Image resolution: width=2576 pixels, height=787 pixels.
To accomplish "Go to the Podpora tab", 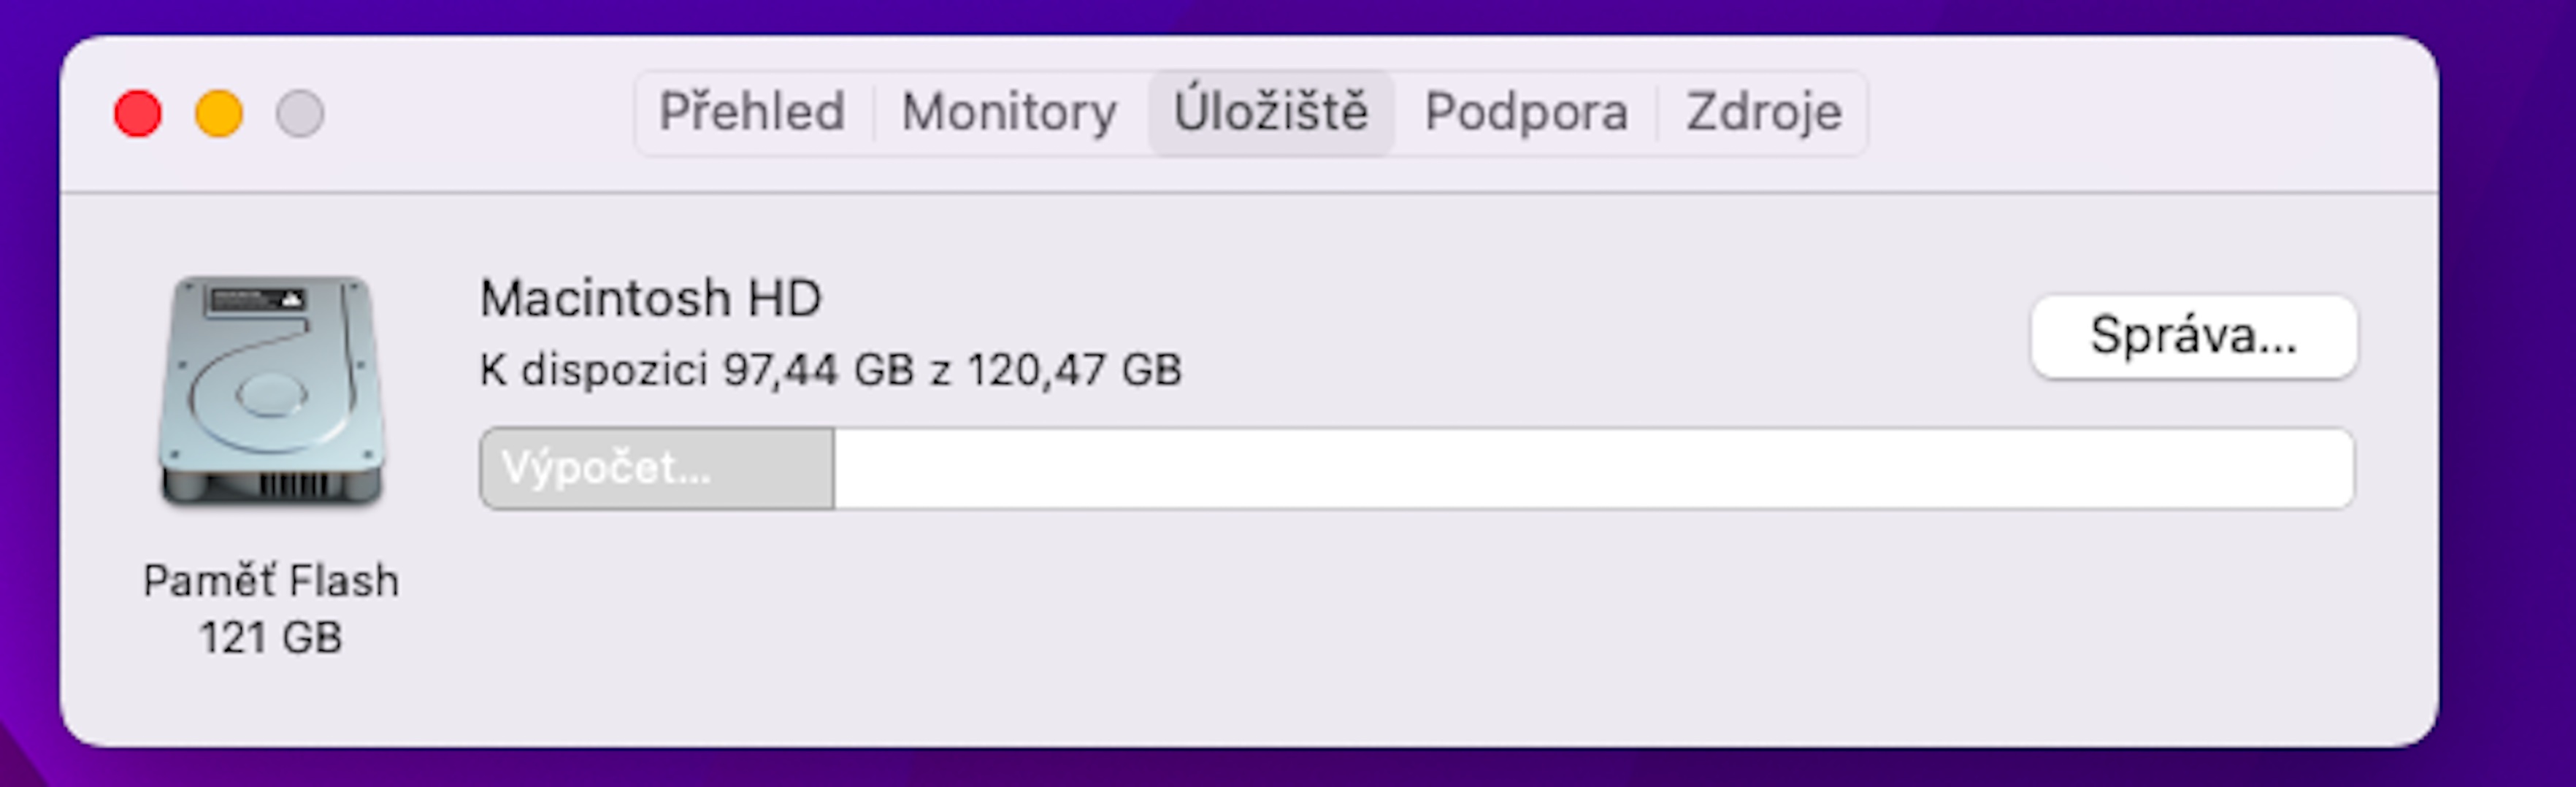I will pos(1526,112).
